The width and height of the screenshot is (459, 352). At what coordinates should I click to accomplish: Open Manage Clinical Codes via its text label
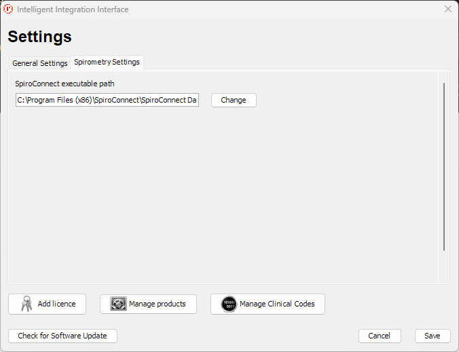click(277, 304)
